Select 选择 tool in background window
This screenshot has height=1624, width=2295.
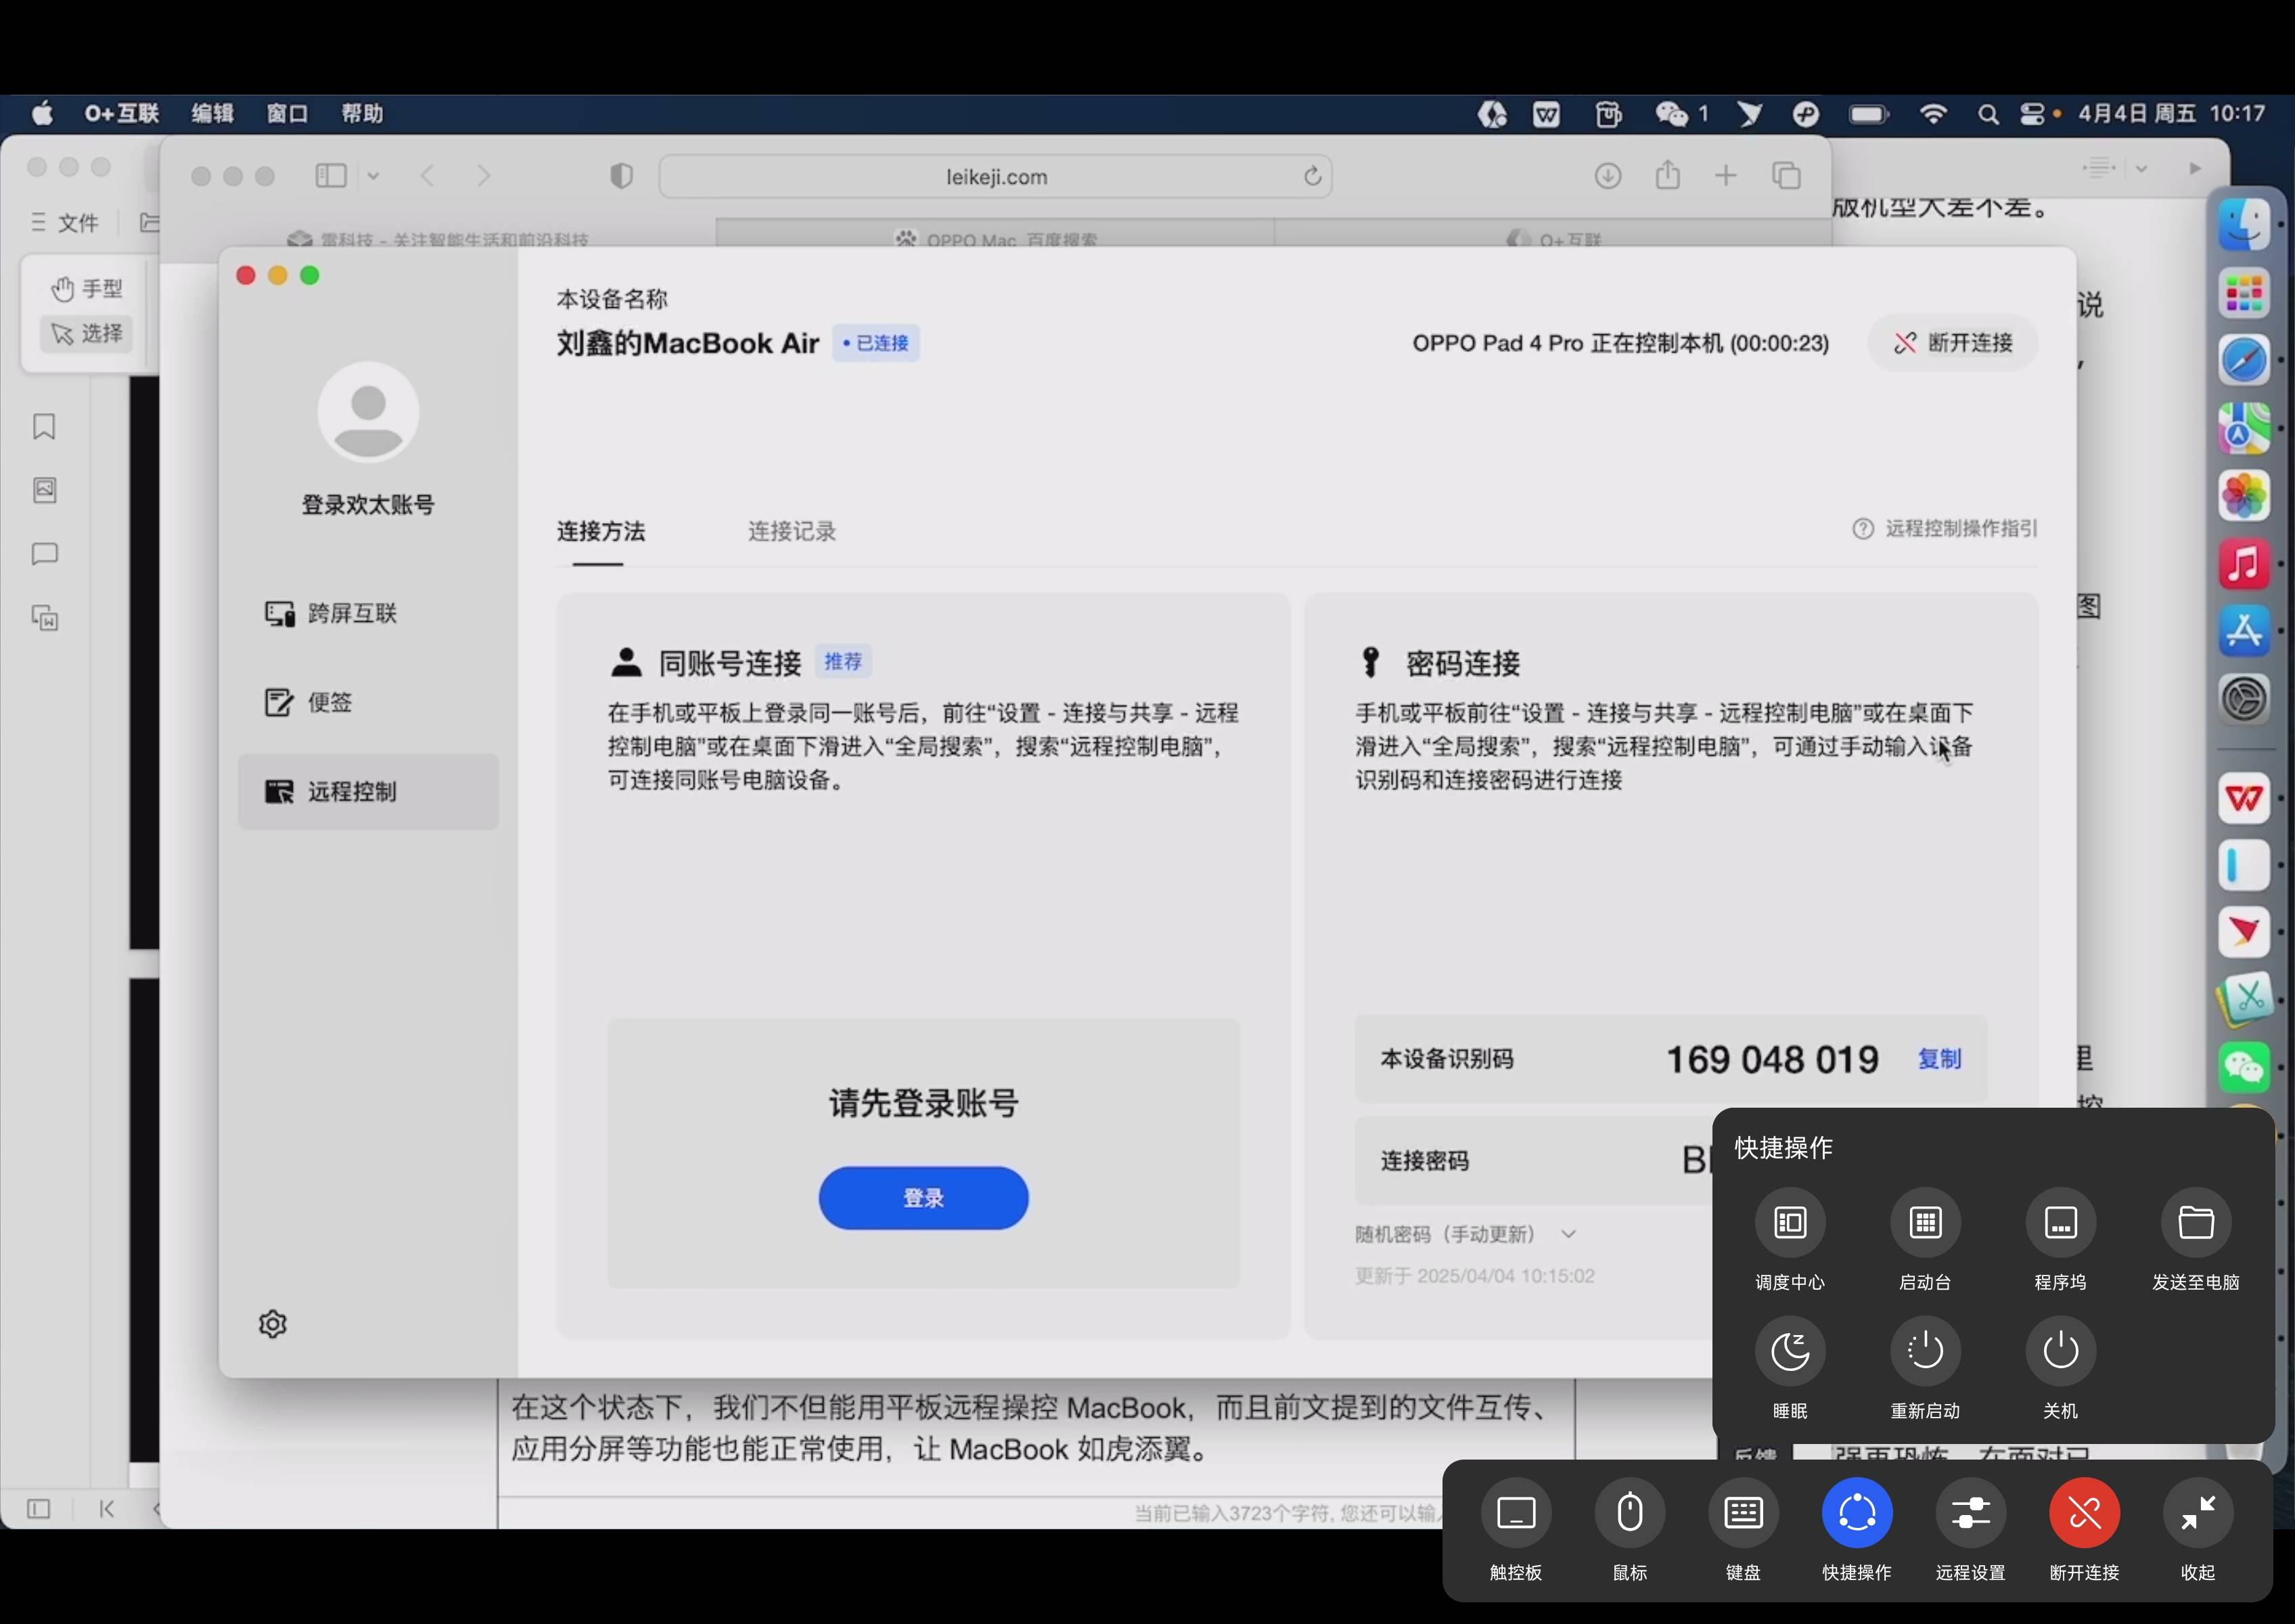[87, 333]
